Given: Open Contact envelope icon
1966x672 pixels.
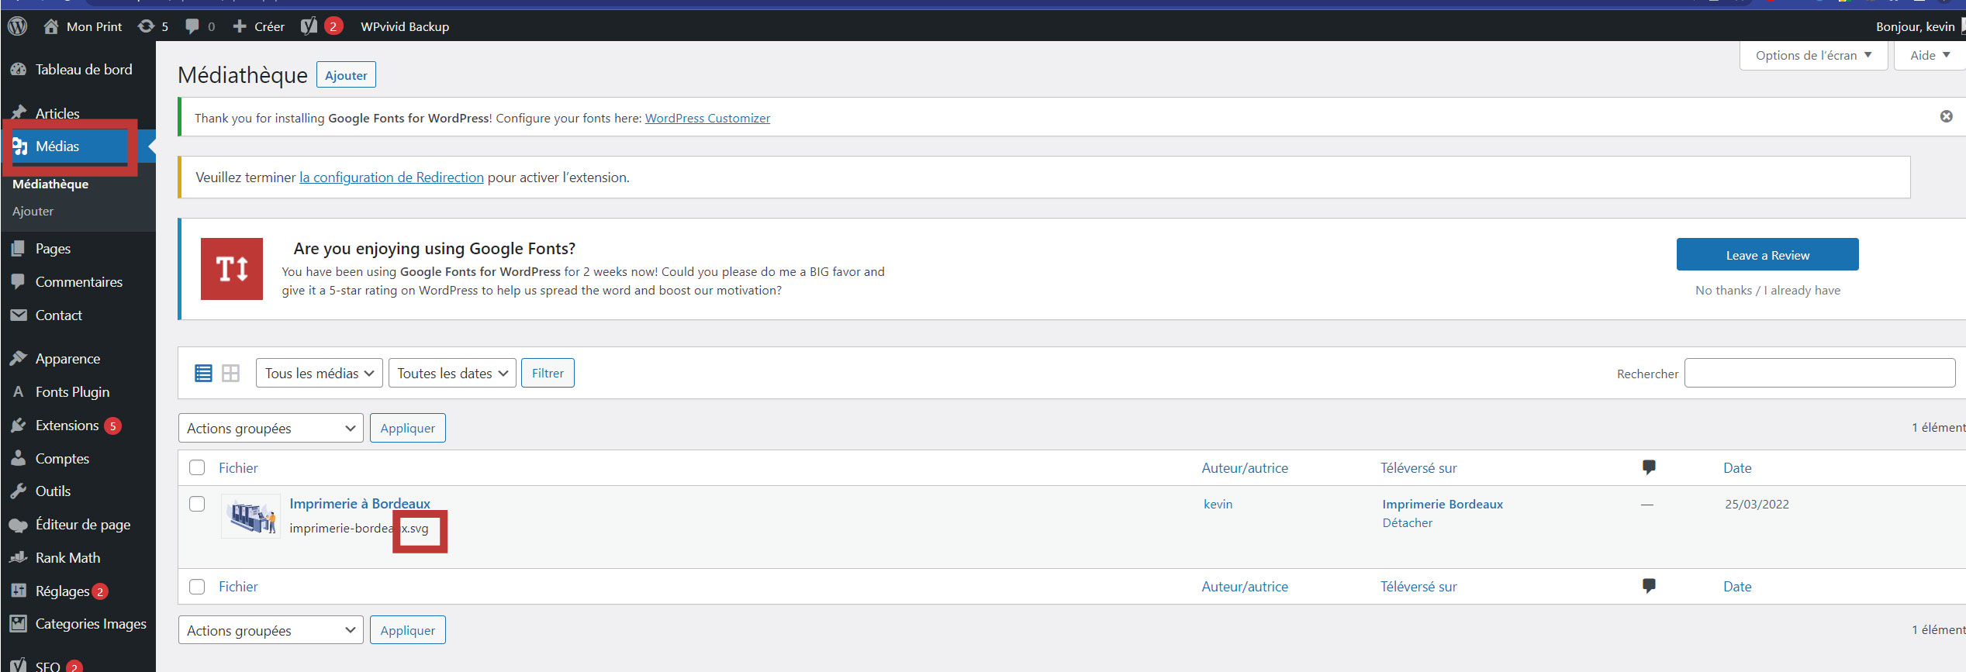Looking at the screenshot, I should point(19,315).
